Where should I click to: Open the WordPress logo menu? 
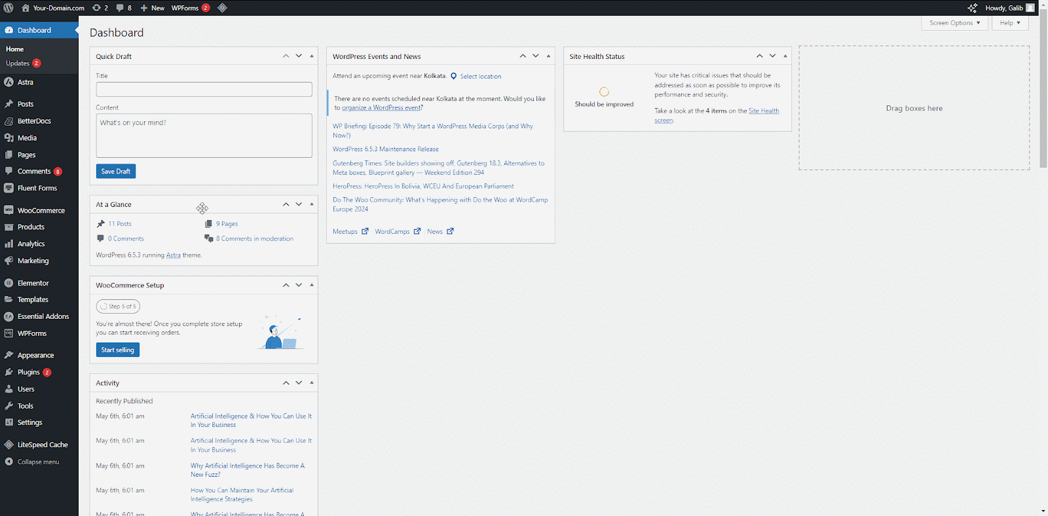click(9, 8)
